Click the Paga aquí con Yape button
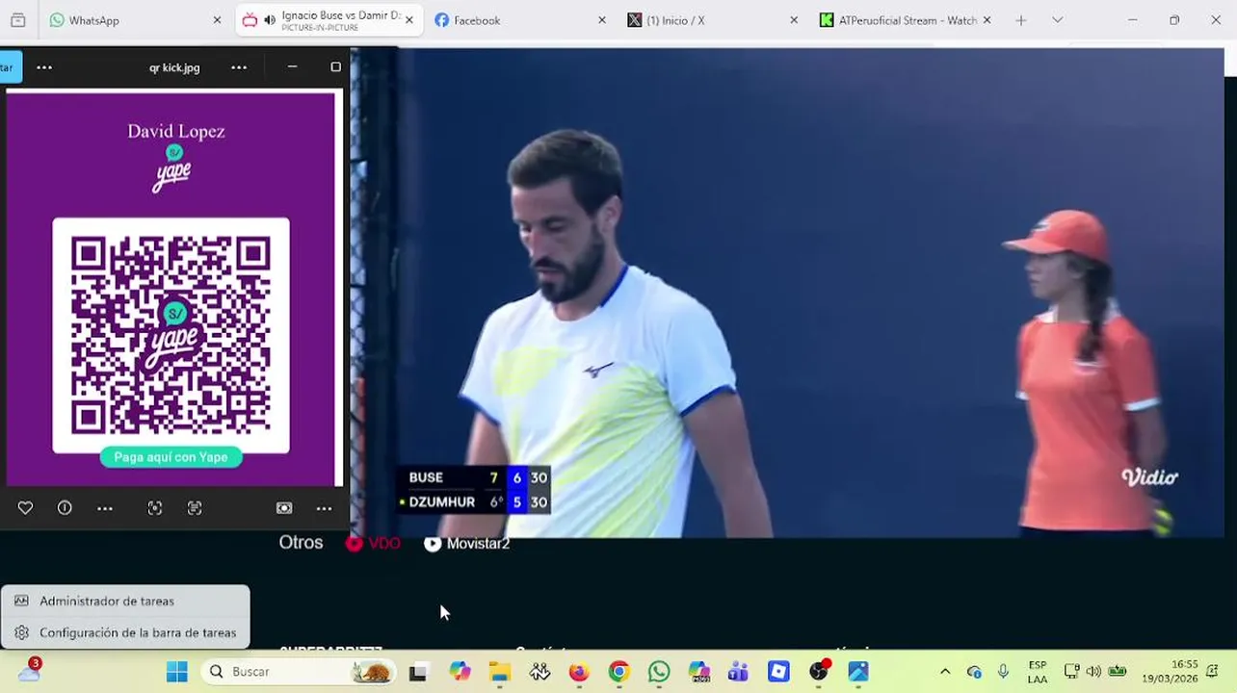Viewport: 1237px width, 693px height. pos(171,457)
